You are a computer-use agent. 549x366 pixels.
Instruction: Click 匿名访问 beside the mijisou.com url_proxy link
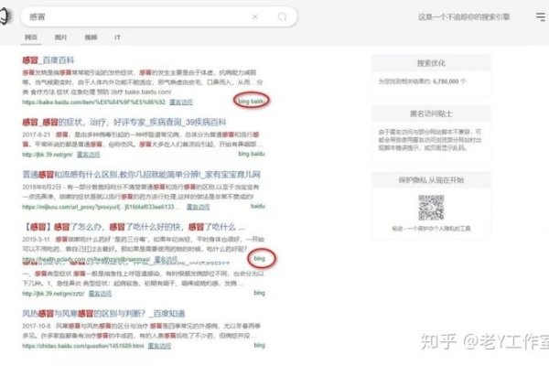[199, 207]
